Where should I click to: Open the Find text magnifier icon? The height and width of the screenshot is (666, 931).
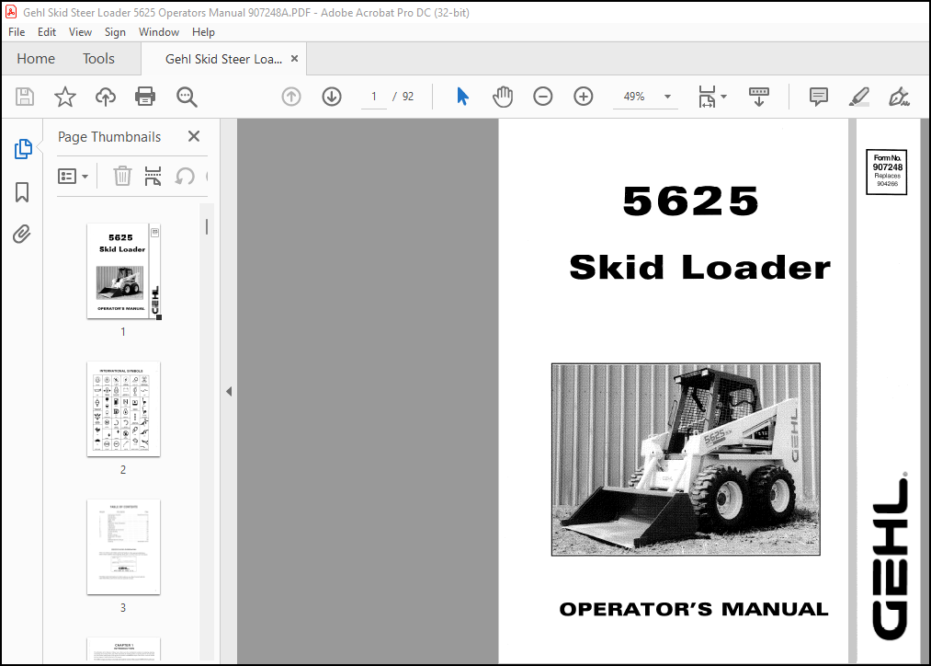187,97
